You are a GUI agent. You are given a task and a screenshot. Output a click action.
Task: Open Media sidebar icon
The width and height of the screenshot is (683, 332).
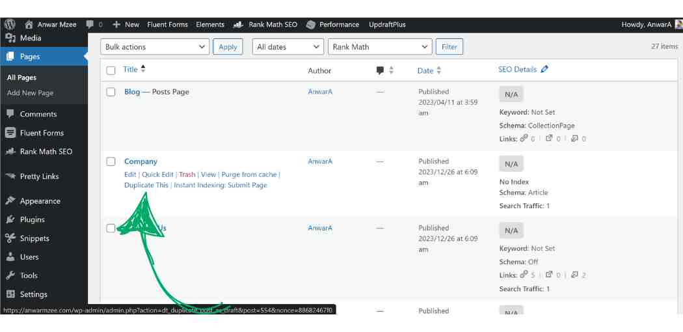pos(10,38)
